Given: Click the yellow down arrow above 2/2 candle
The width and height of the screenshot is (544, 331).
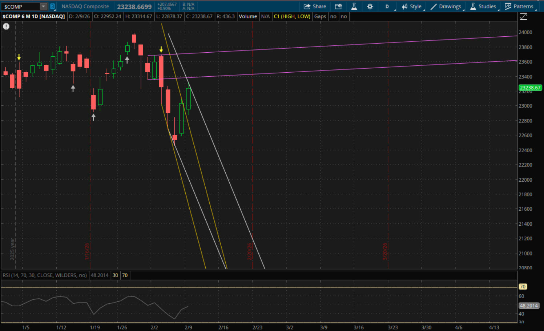Looking at the screenshot, I should 161,49.
